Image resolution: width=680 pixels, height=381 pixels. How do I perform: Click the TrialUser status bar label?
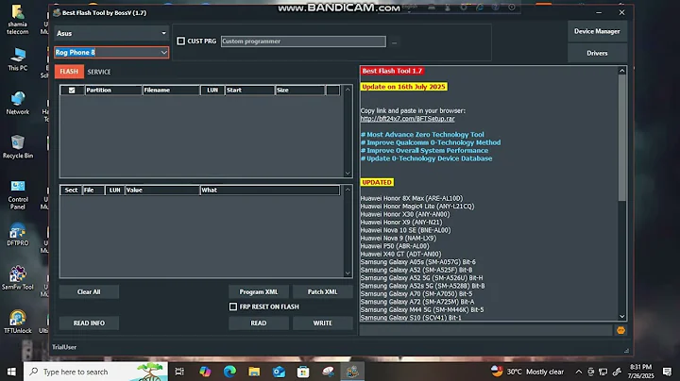[x=64, y=347]
